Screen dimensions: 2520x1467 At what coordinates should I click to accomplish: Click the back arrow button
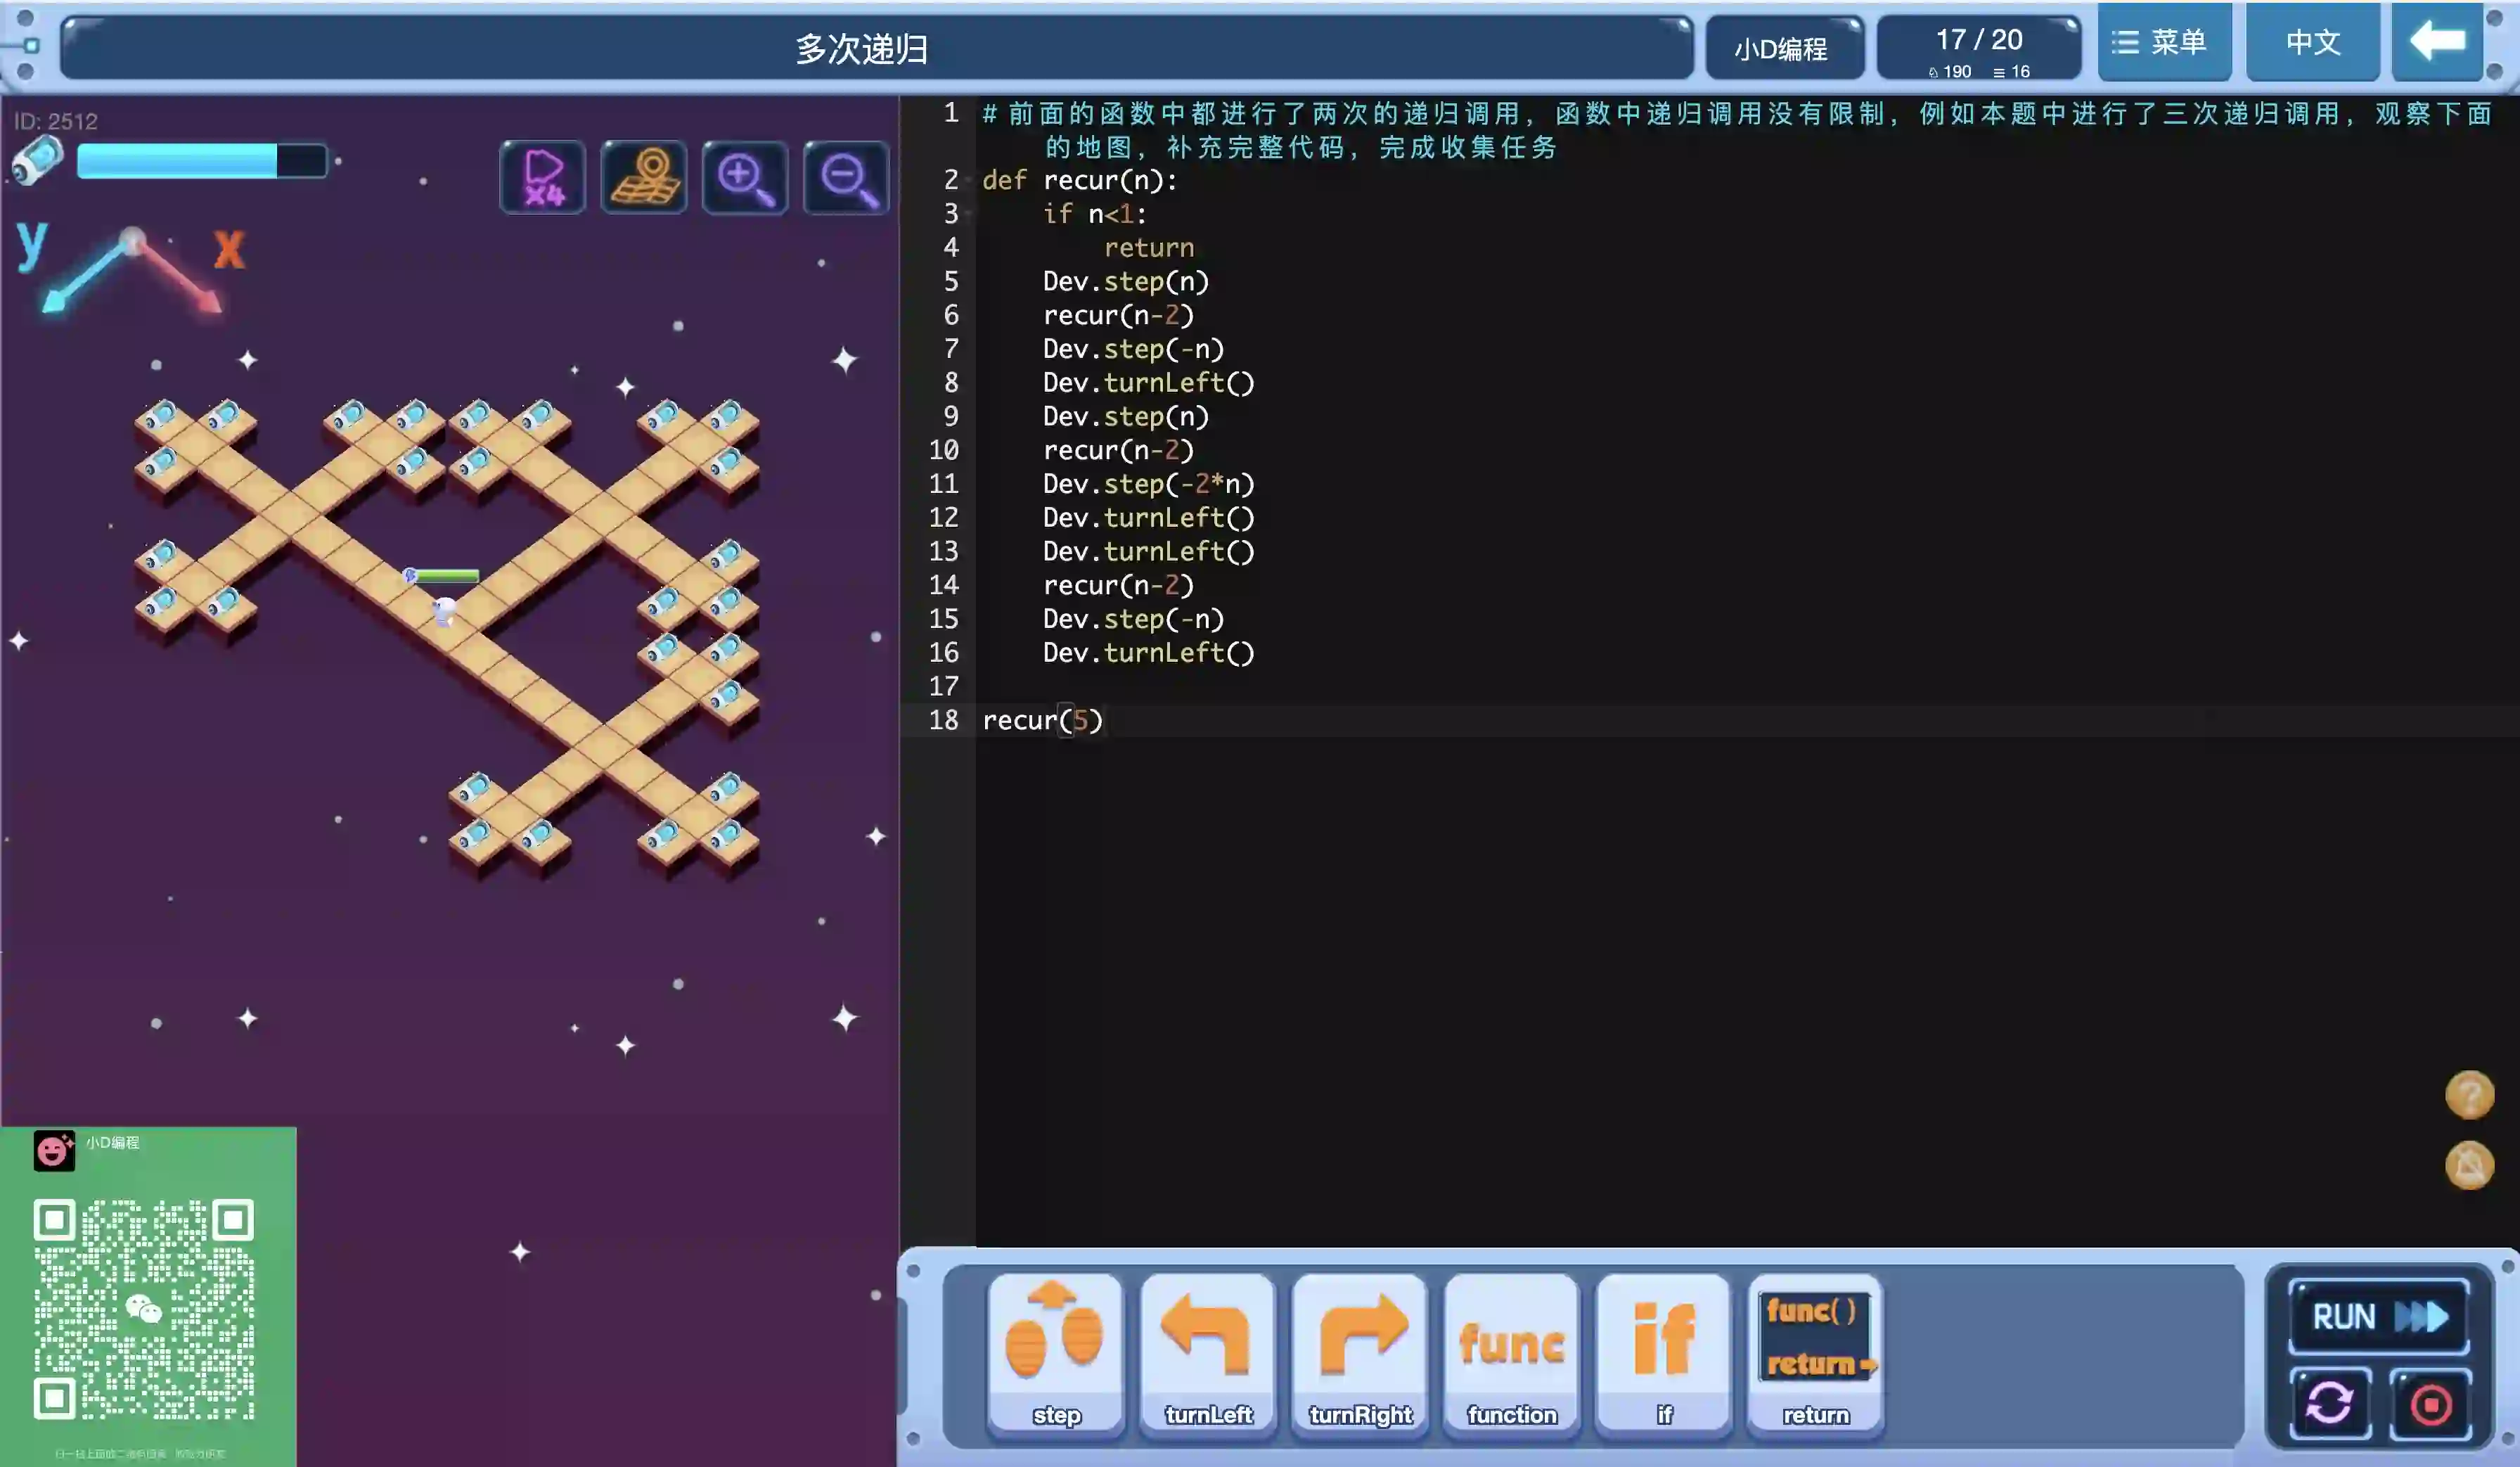click(2436, 42)
